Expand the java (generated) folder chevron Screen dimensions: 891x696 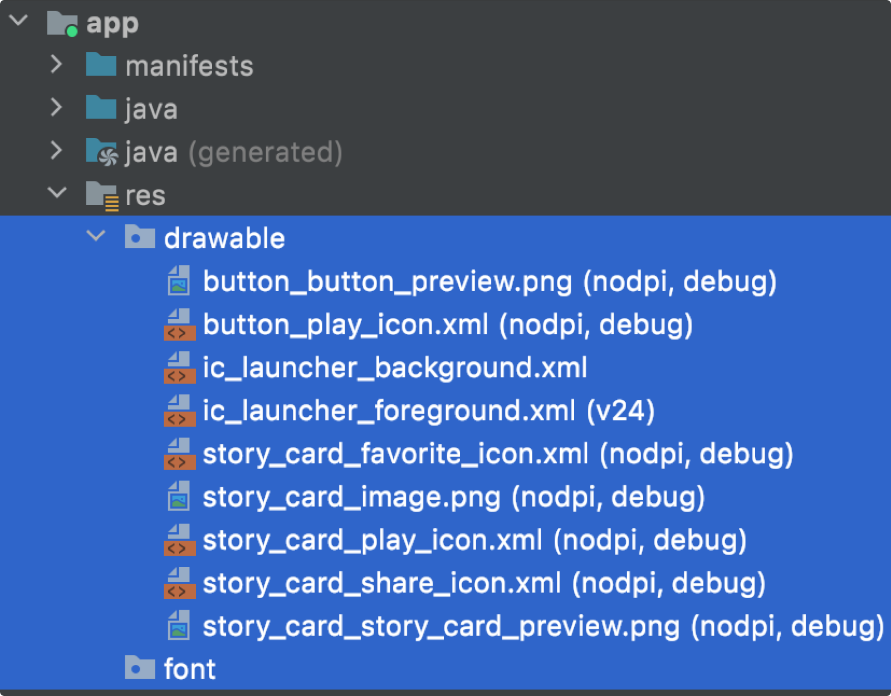pyautogui.click(x=56, y=150)
